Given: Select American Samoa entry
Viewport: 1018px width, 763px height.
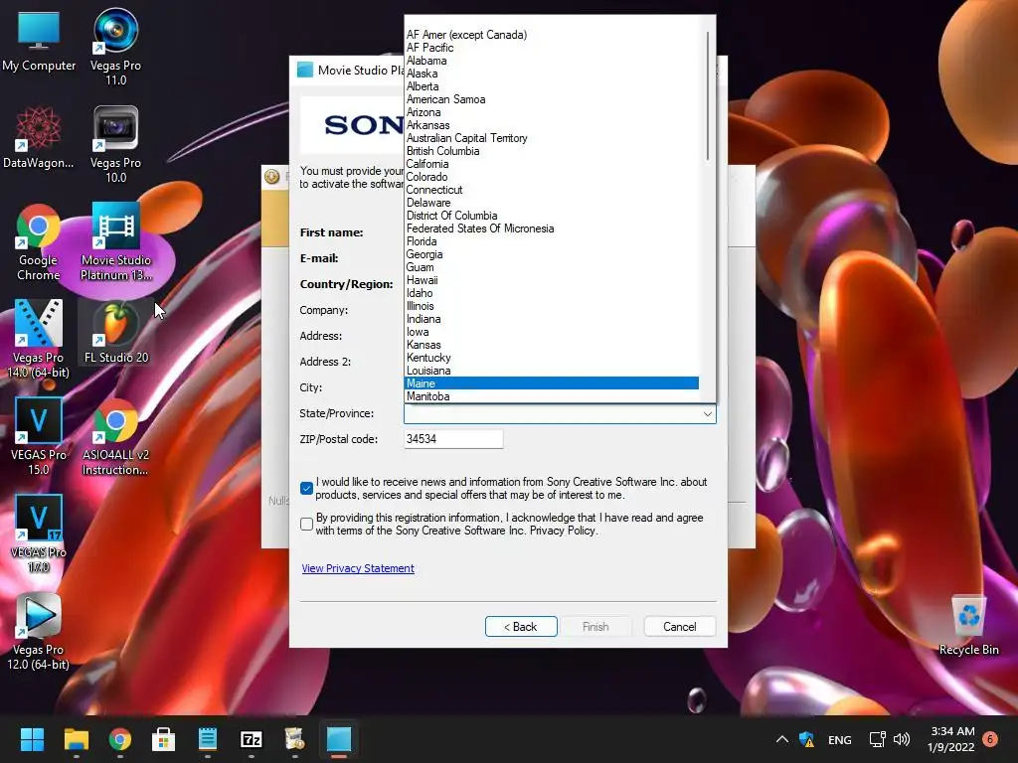Looking at the screenshot, I should point(551,99).
